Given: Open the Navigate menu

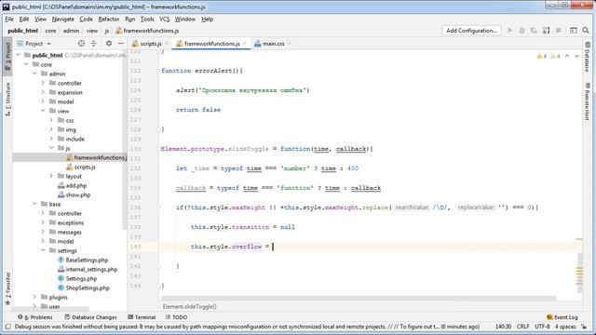Looking at the screenshot, I should click(x=63, y=19).
